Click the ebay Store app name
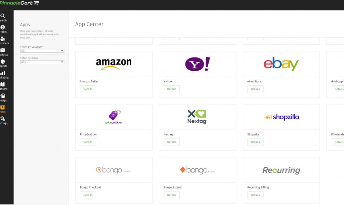 pos(254,81)
